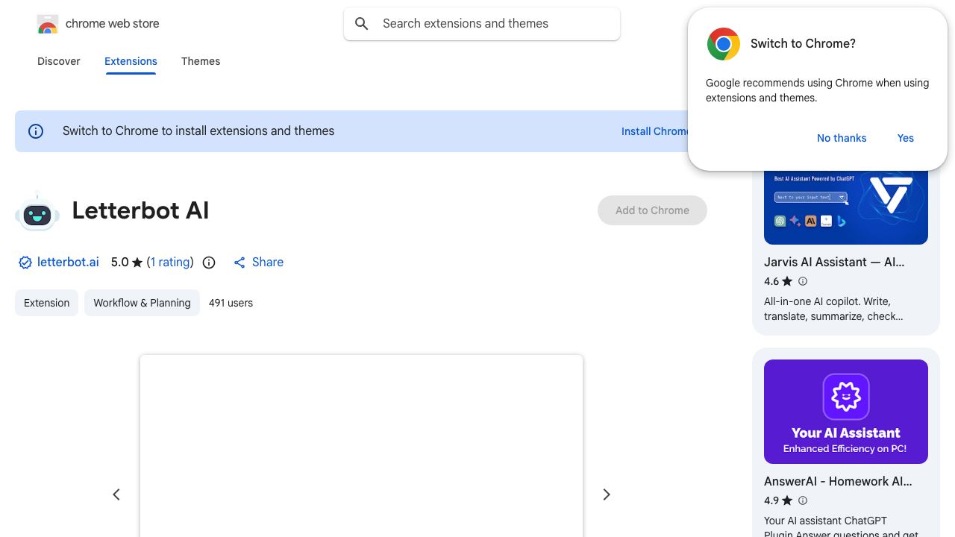This screenshot has width=955, height=537.
Task: Dismiss popup with No thanks
Action: [x=842, y=138]
